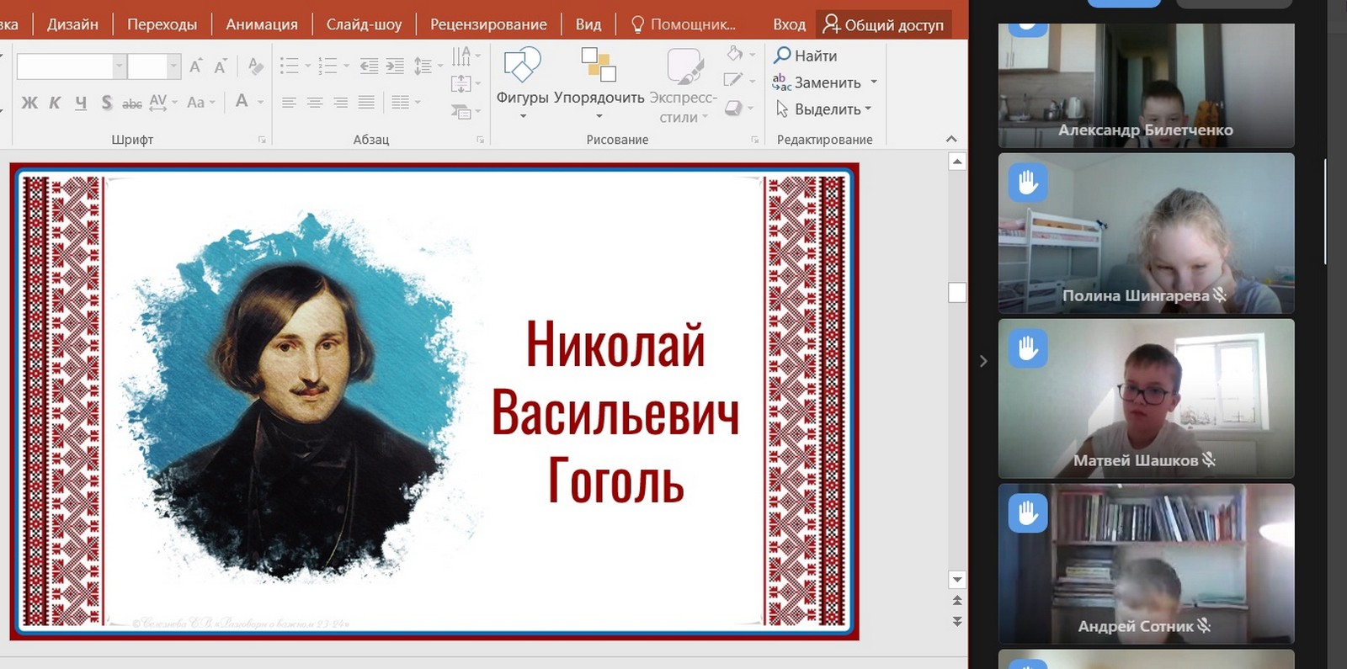Convert to SmartArt icon
The image size is (1347, 669).
click(461, 111)
